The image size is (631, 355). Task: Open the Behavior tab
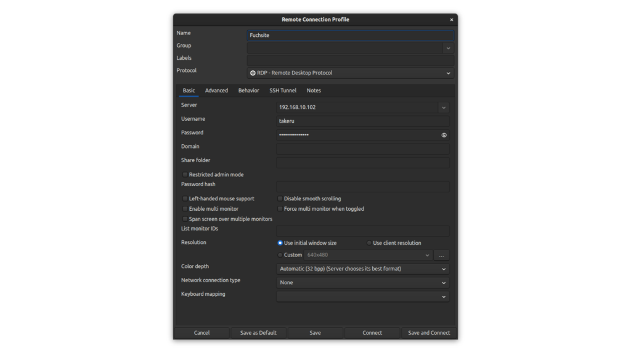(249, 91)
